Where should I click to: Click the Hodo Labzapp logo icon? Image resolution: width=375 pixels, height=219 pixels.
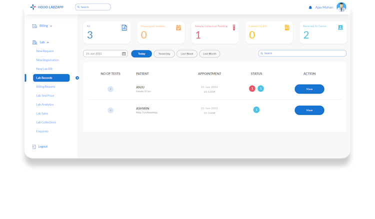click(33, 7)
